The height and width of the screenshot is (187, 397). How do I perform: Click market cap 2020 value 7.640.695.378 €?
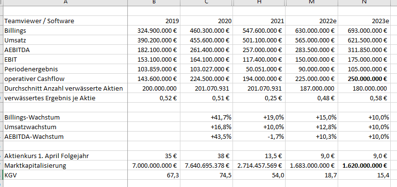coord(206,166)
